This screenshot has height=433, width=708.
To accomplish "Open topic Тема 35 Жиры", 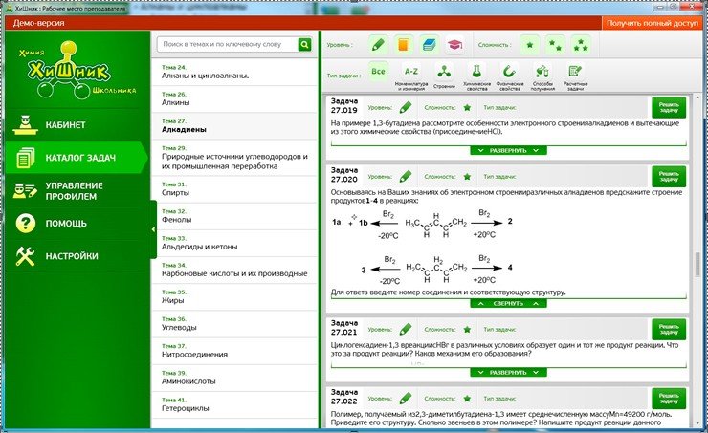I will [234, 296].
